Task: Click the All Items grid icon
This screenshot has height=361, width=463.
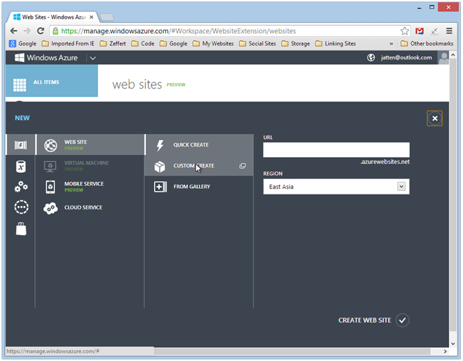Action: coord(20,85)
